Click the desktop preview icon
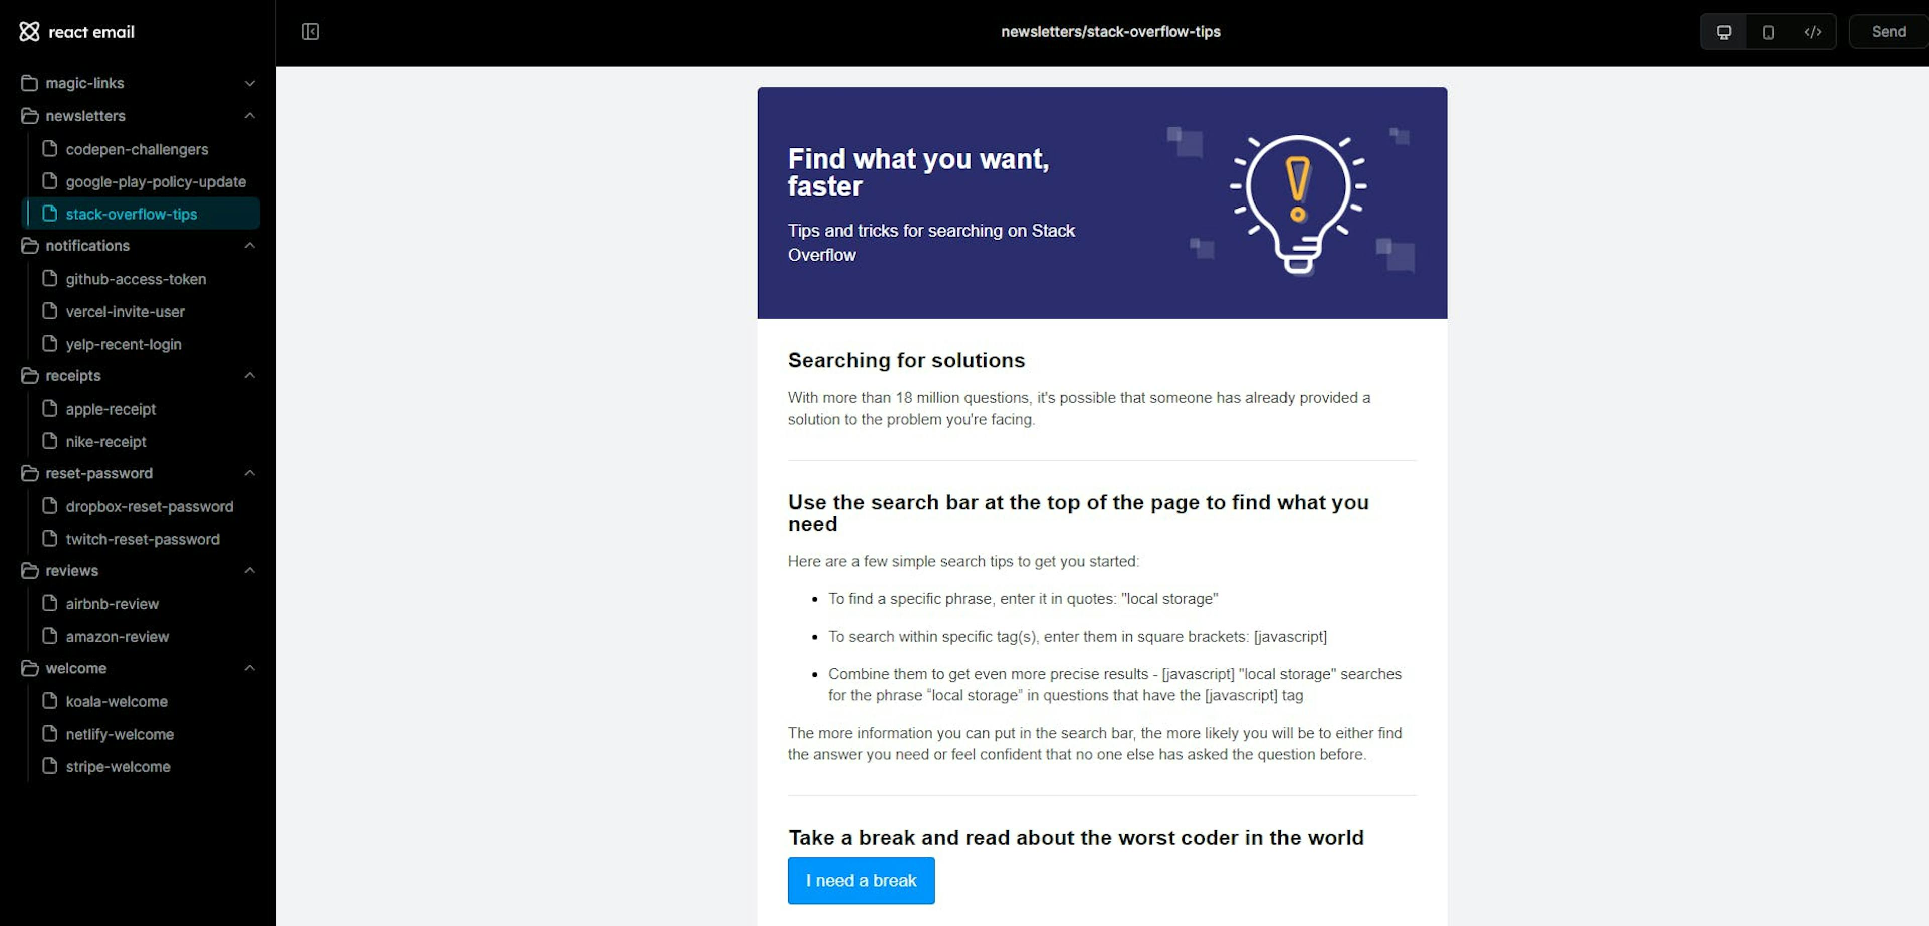 1723,31
